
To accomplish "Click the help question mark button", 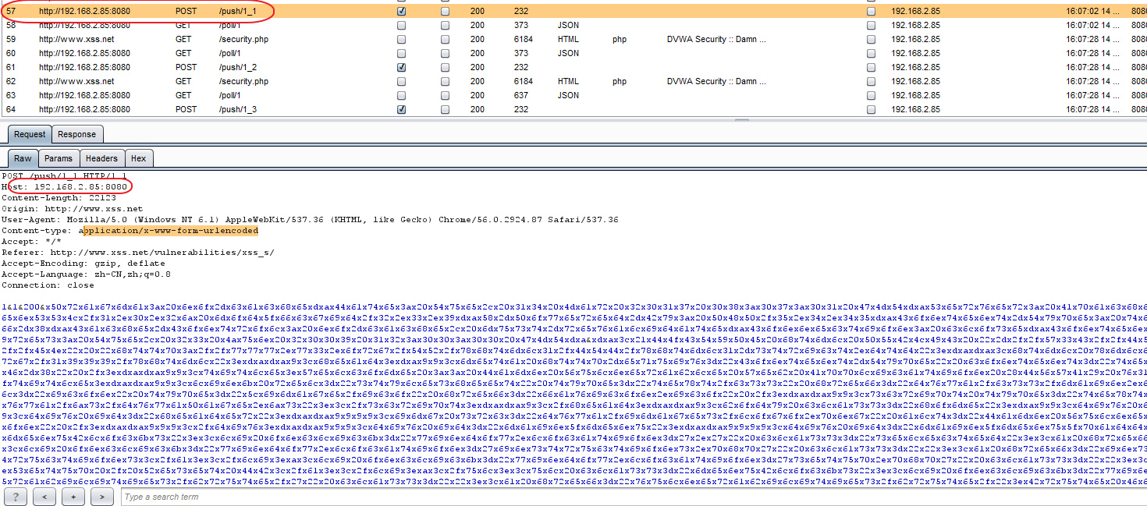I will (x=16, y=497).
